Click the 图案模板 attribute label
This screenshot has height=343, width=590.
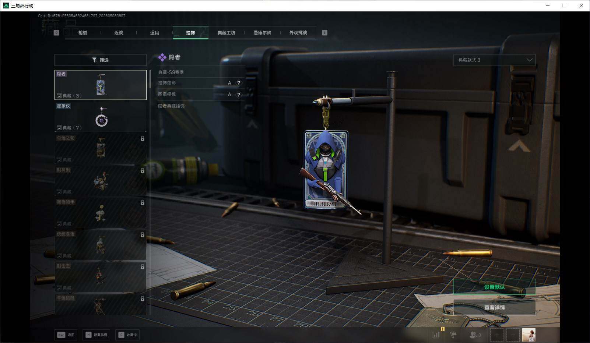[167, 94]
